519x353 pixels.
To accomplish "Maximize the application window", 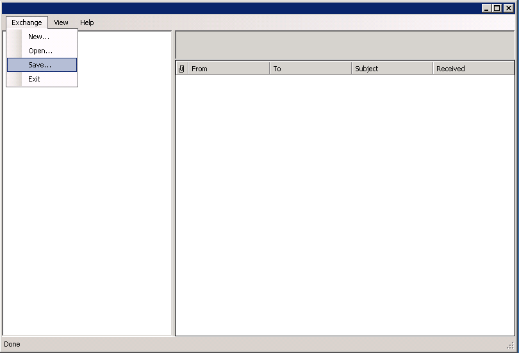I will coord(497,8).
